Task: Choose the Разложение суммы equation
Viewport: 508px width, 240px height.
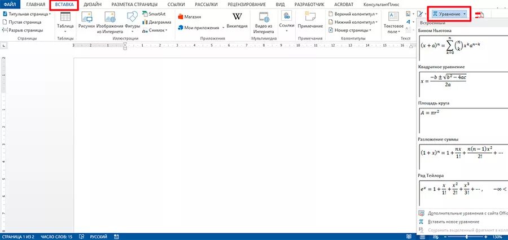Action: [463, 156]
